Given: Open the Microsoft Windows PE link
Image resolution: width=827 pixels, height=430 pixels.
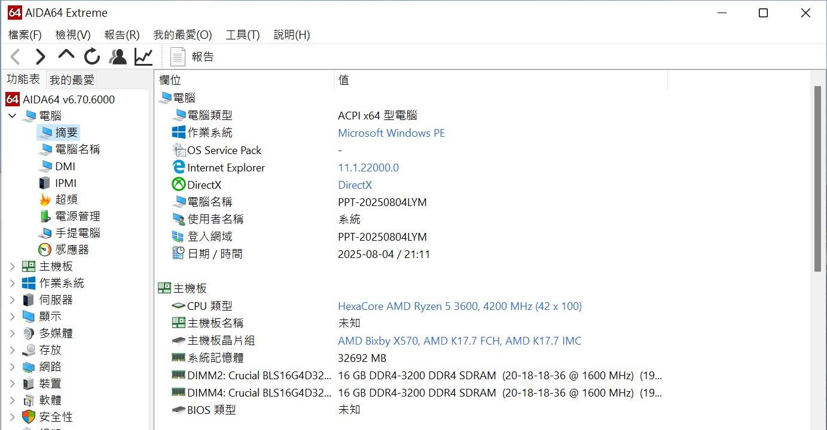Looking at the screenshot, I should 392,133.
